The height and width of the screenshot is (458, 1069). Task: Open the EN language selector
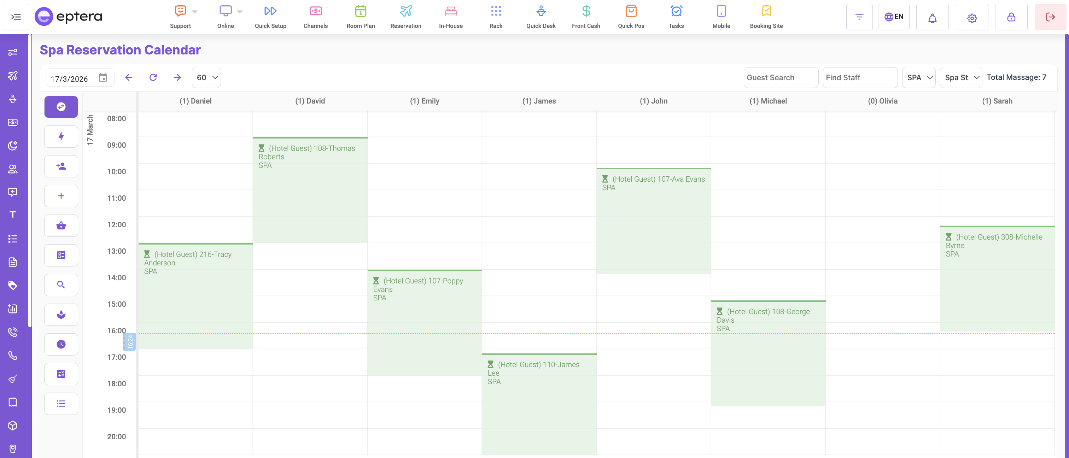point(893,17)
